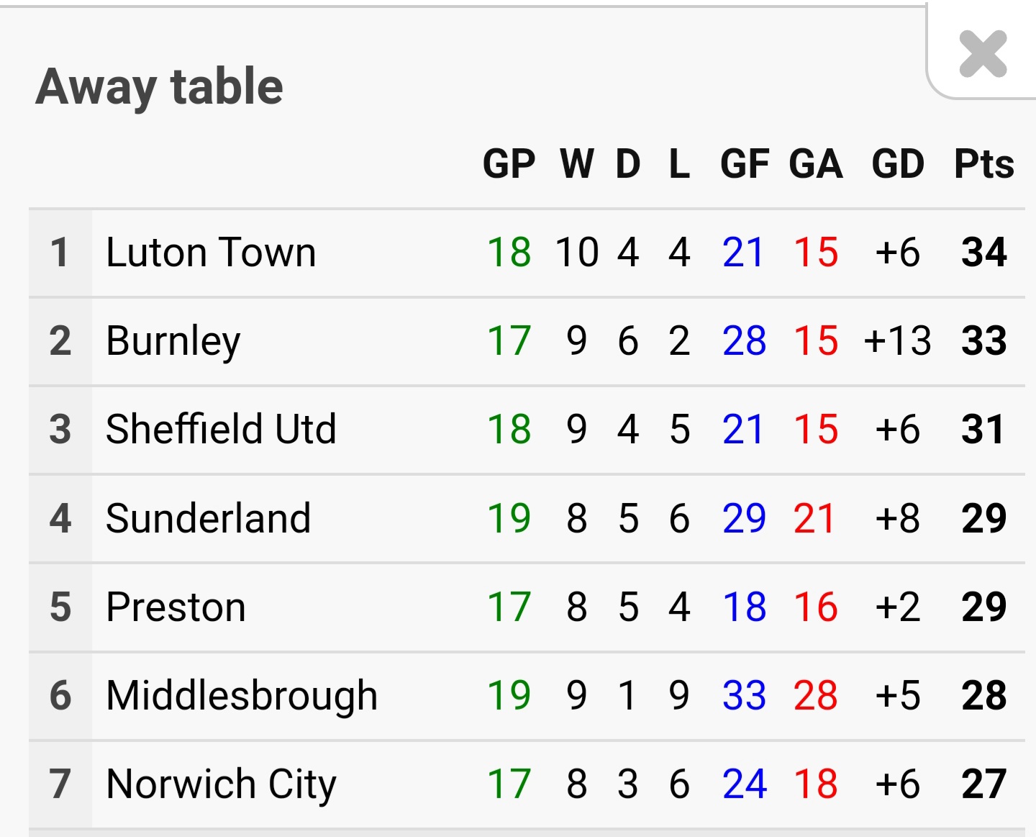
Task: Open the Luton Town team link
Action: tap(211, 253)
